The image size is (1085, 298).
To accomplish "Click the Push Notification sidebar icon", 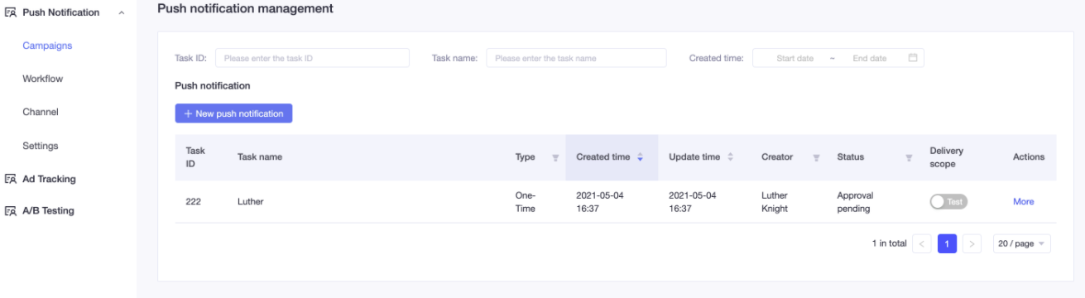I will 11,12.
